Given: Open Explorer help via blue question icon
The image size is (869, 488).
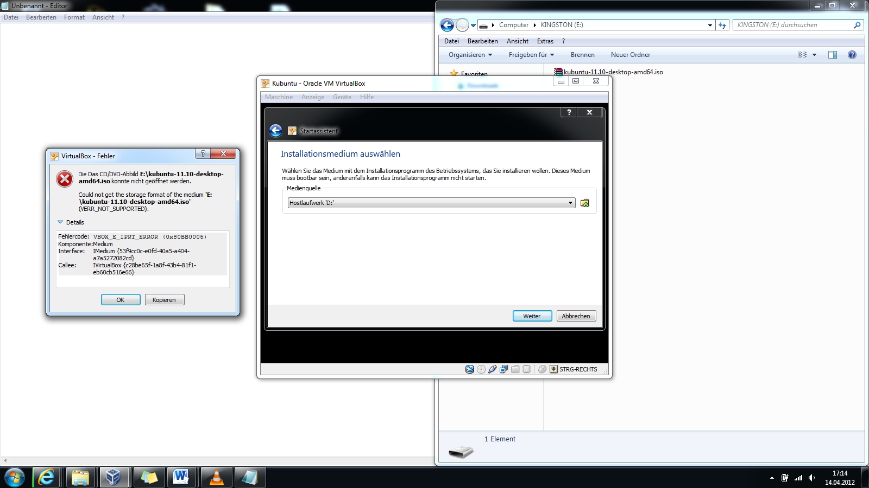Looking at the screenshot, I should point(852,55).
